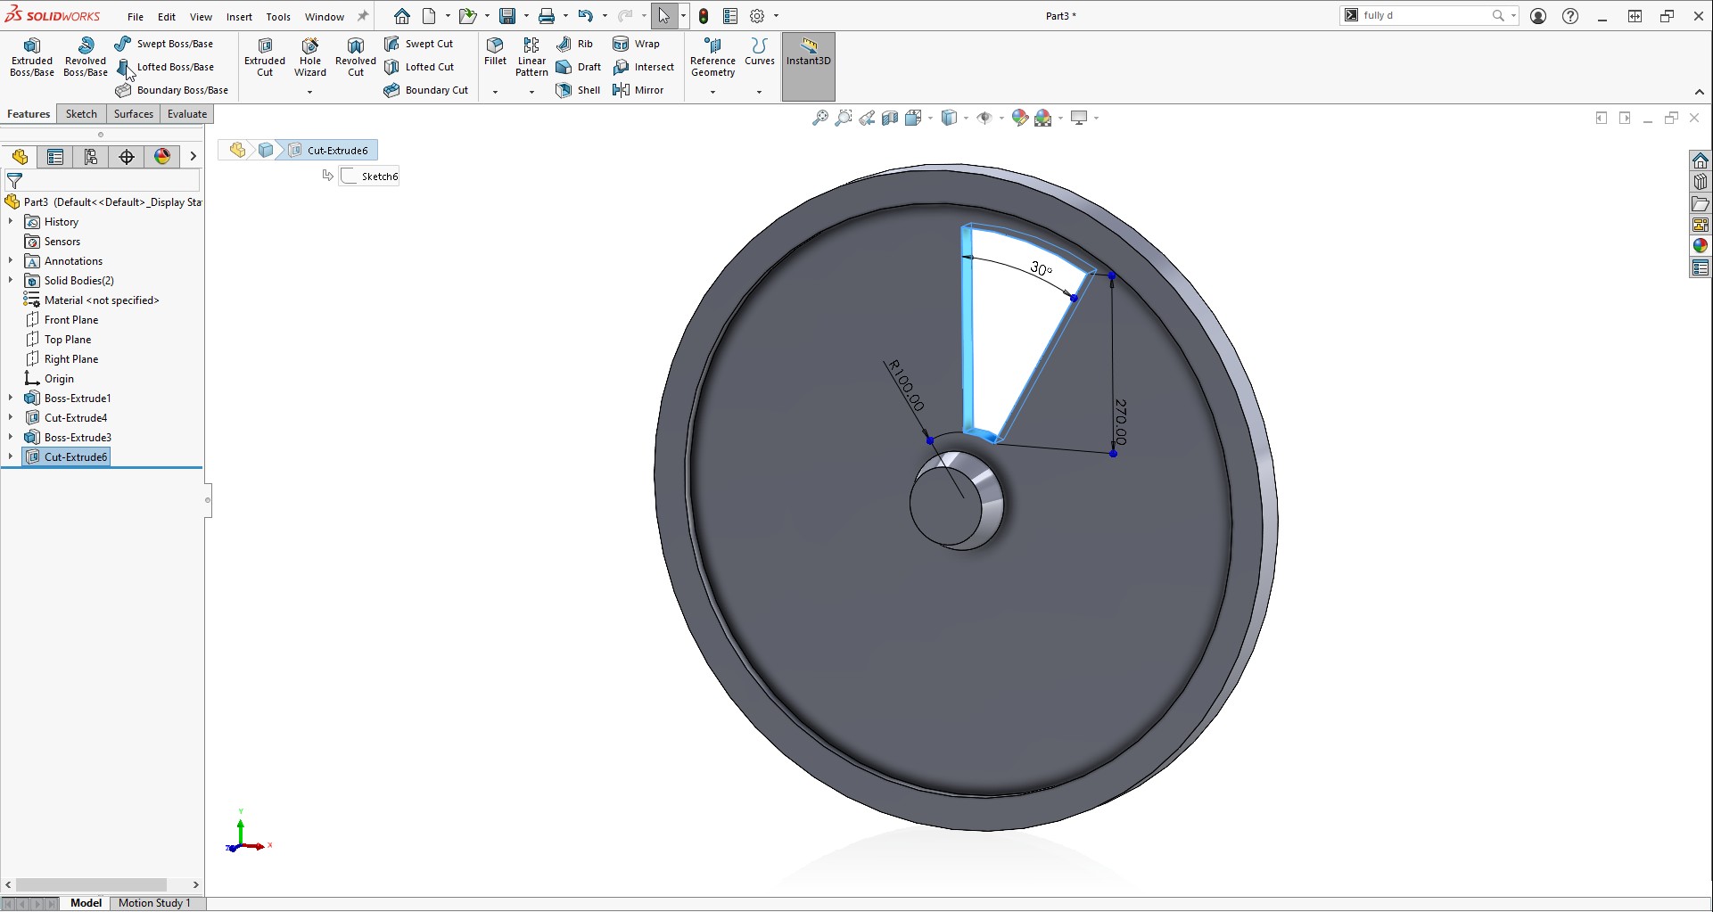Select the Wrap feature tool
Viewport: 1713px width, 912px height.
[x=638, y=43]
